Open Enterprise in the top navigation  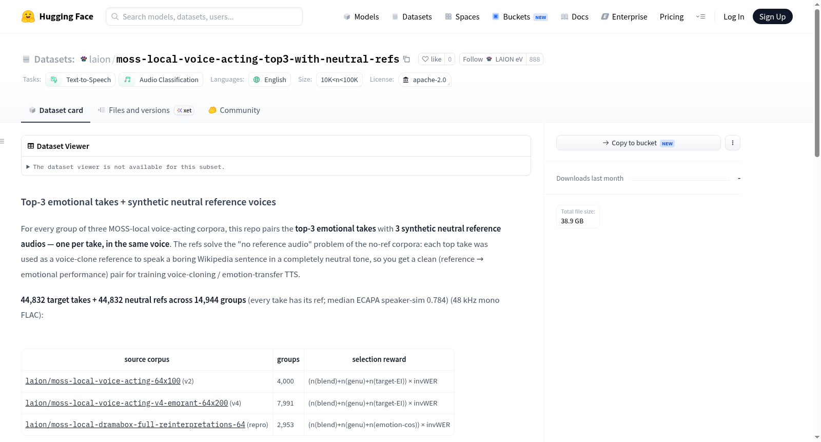(x=624, y=16)
